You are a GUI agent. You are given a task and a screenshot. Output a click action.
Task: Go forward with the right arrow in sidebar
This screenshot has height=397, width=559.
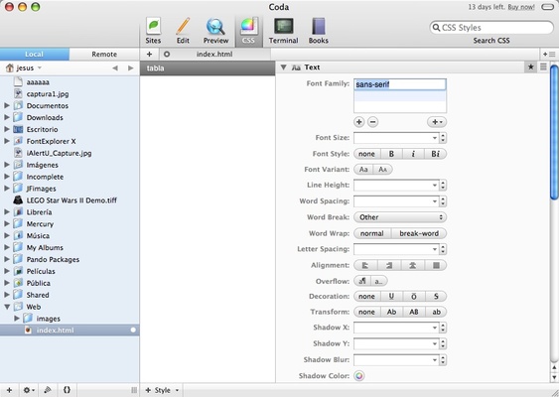pyautogui.click(x=131, y=67)
